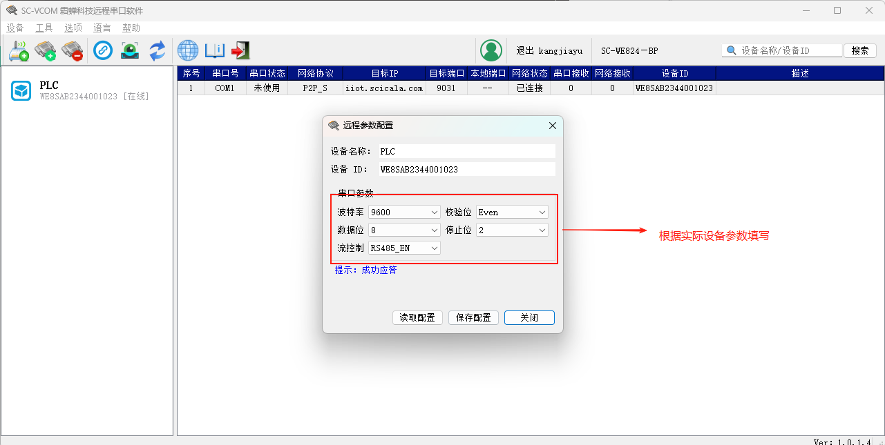Click the iiot.scicala.com cell
Screen dimensions: 885x445
click(384, 88)
